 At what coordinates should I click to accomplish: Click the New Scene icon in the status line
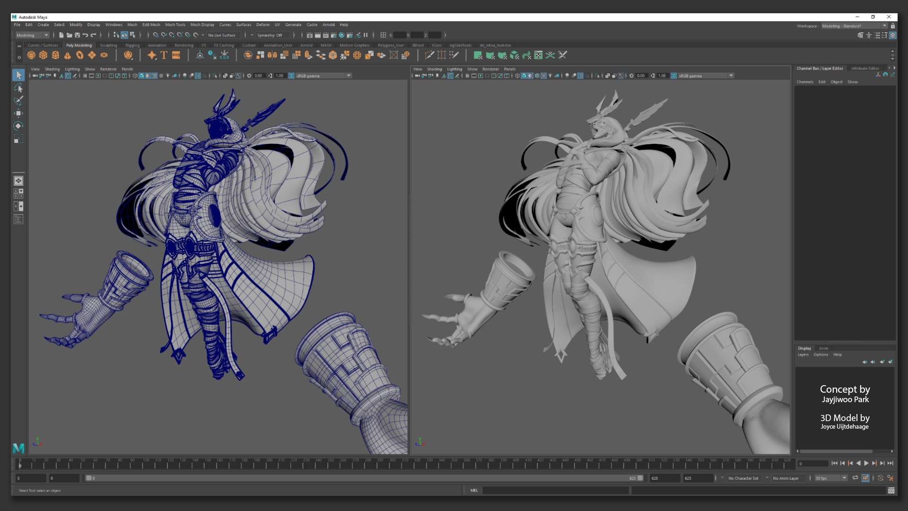pos(61,35)
